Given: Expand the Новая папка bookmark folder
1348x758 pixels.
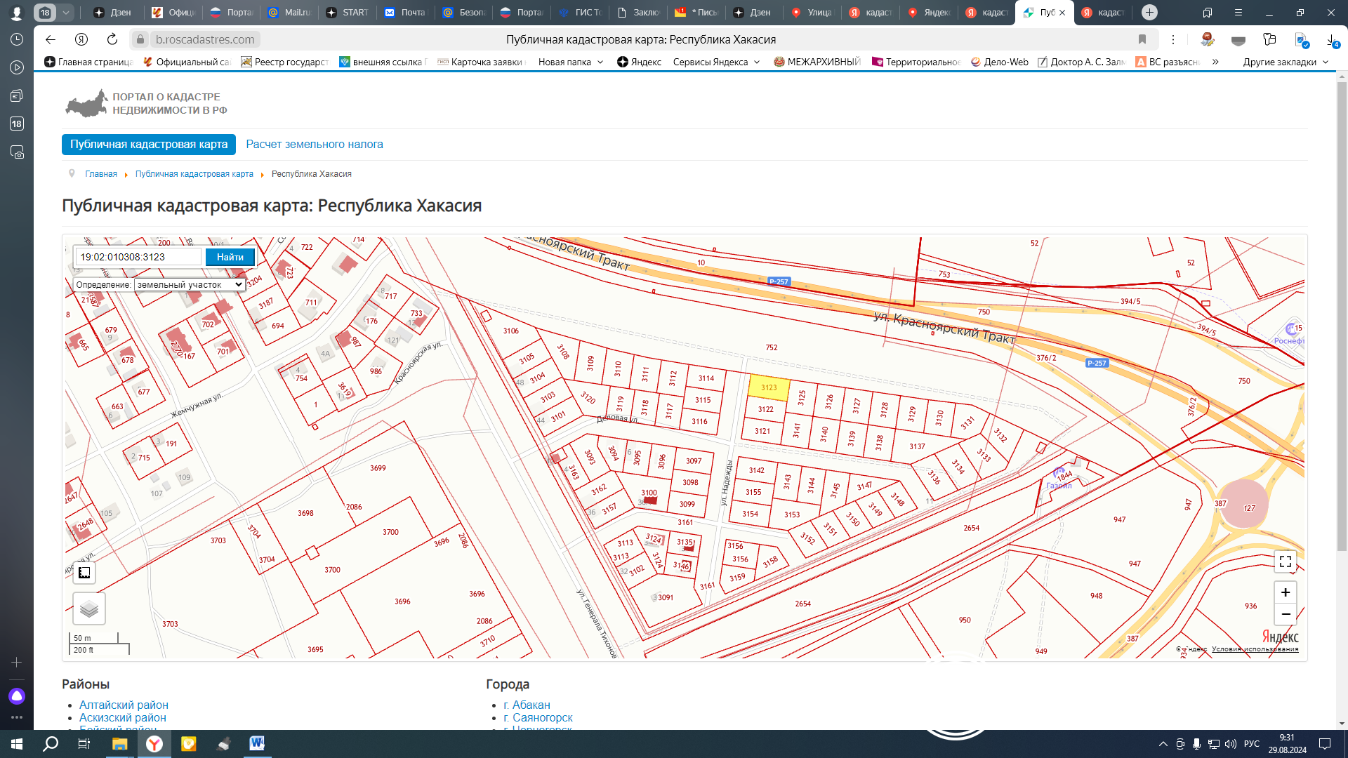Looking at the screenshot, I should click(570, 62).
